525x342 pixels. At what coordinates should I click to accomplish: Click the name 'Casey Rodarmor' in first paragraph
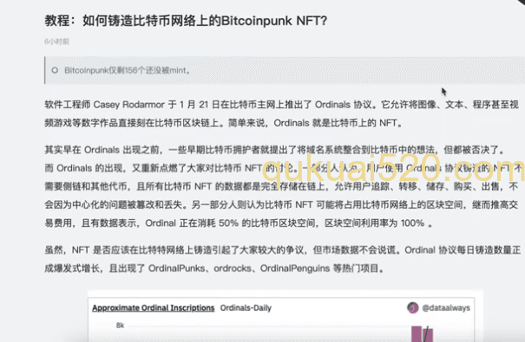(129, 105)
